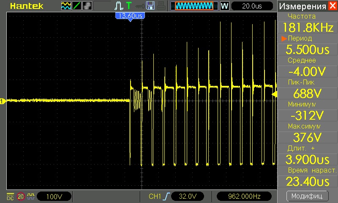Click the key lock icon
Screen dimensions: 338x203
pos(140,6)
